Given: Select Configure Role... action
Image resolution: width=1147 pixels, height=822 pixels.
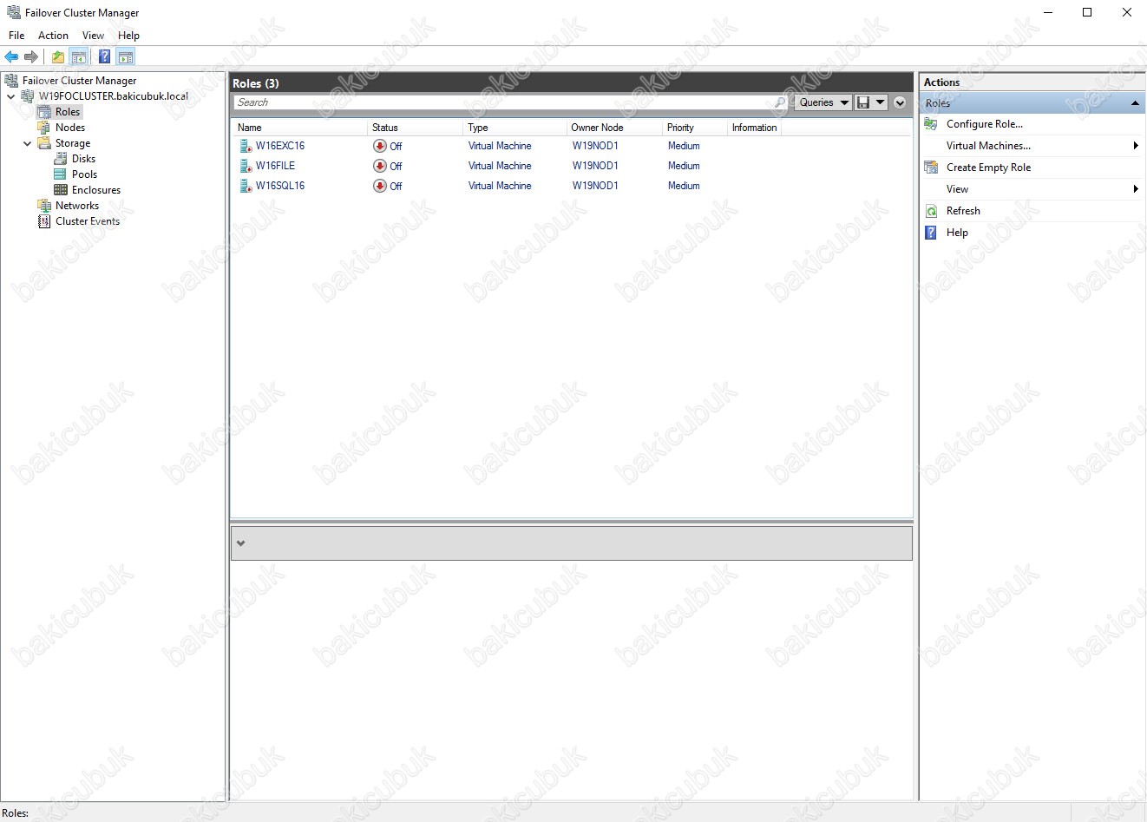Looking at the screenshot, I should [x=985, y=124].
